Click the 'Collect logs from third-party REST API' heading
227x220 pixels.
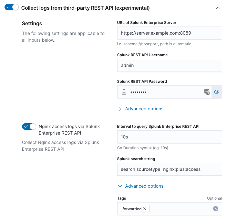[85, 8]
